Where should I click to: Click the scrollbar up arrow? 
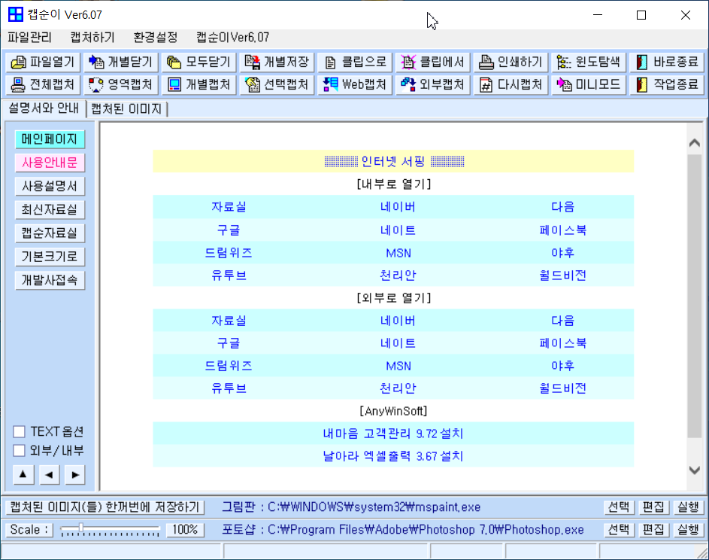pyautogui.click(x=695, y=143)
